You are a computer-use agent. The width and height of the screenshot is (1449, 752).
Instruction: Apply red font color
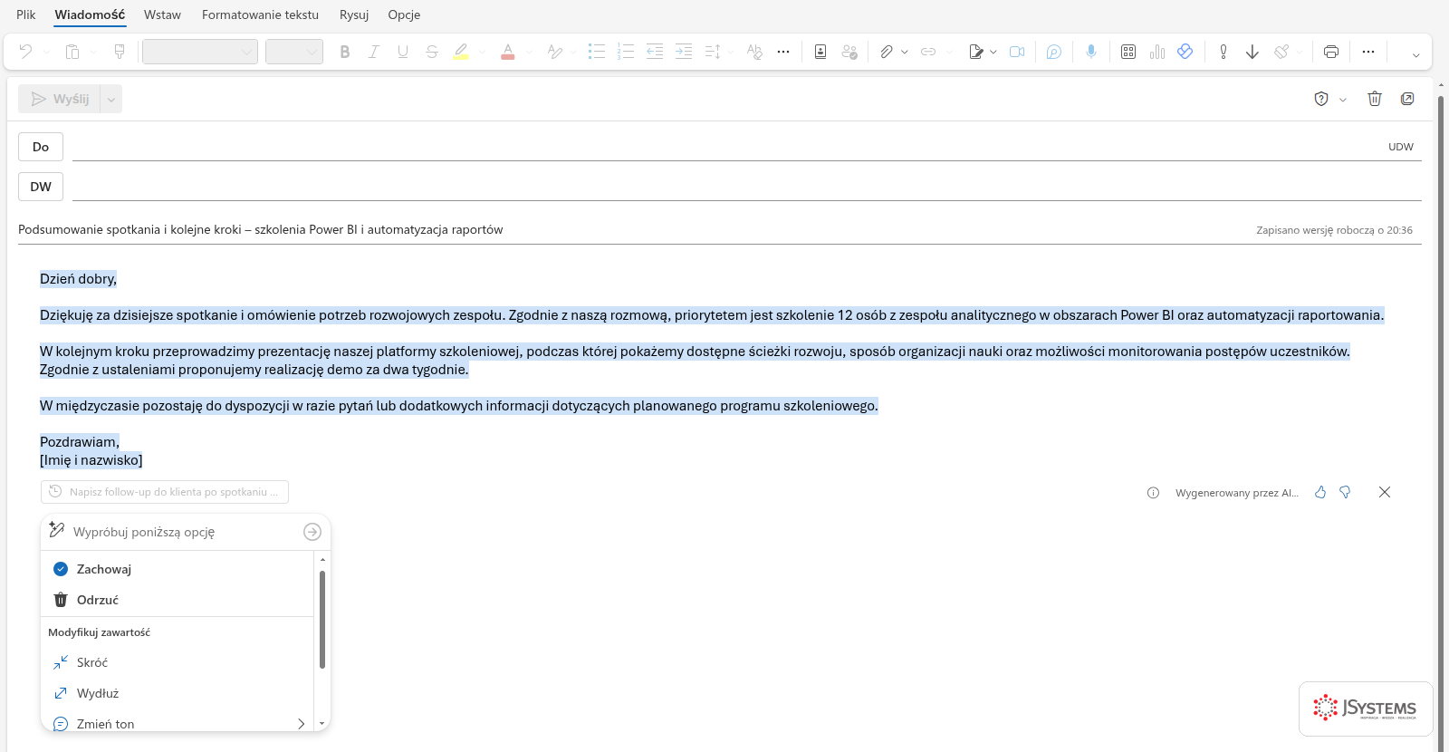pos(508,52)
